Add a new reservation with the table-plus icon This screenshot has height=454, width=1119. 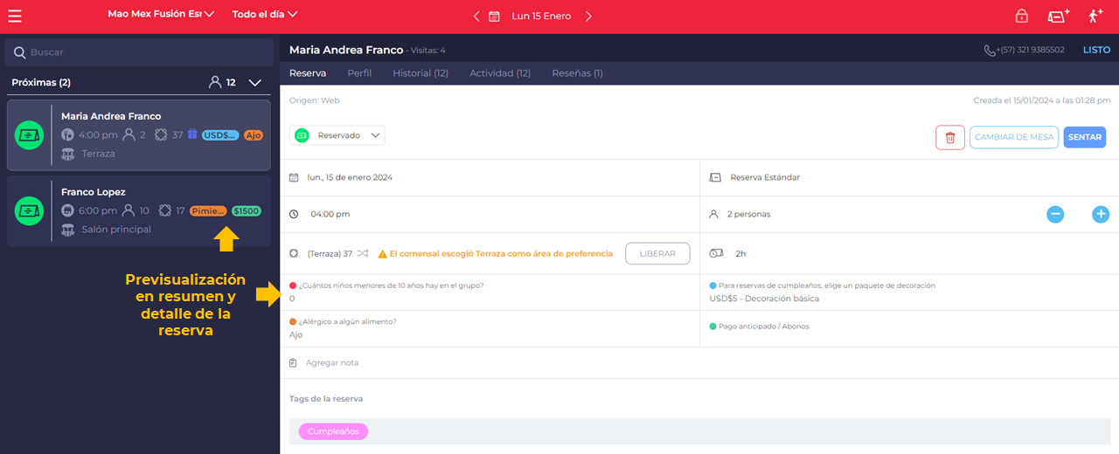coord(1059,16)
